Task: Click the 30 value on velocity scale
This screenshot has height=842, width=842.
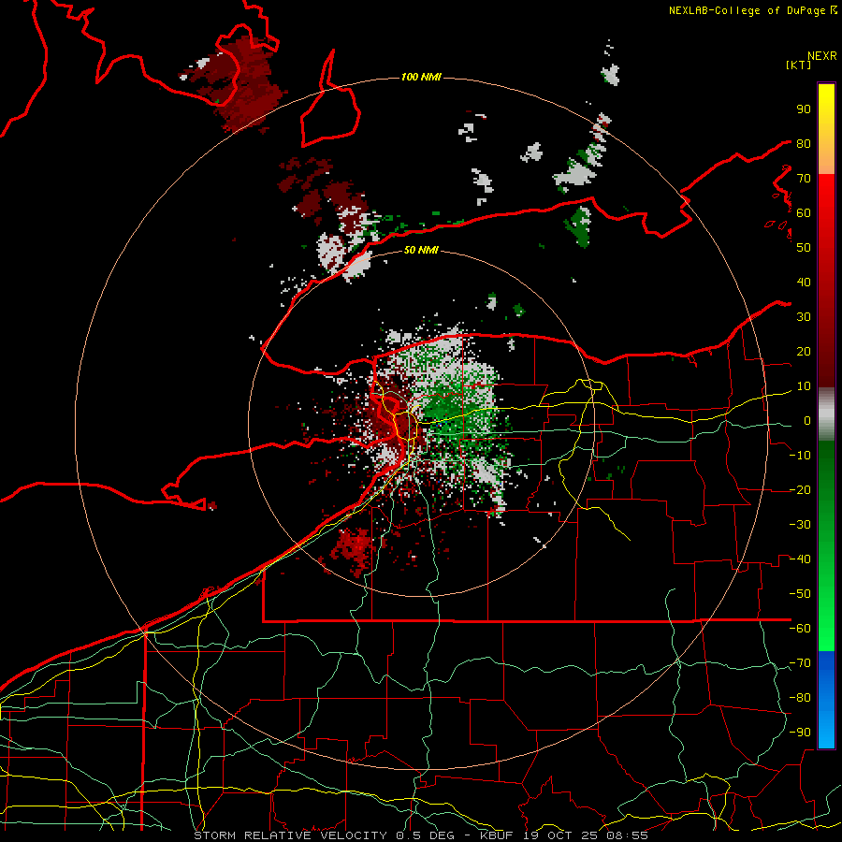Action: pos(804,317)
